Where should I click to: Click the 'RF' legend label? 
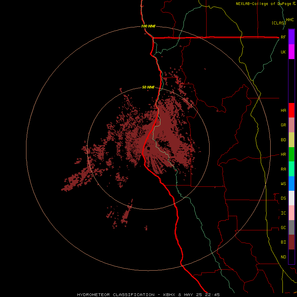[x=283, y=37]
